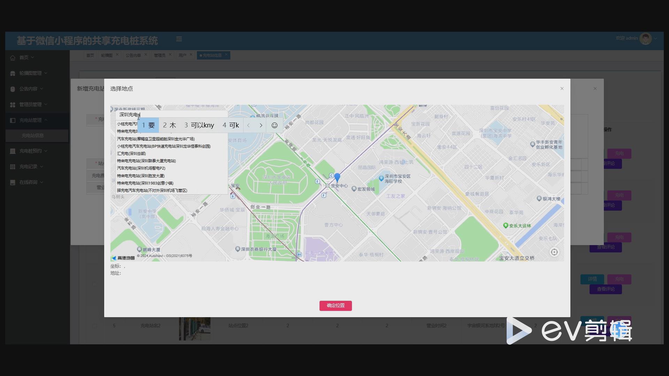Image resolution: width=669 pixels, height=376 pixels.
Task: Click the 高德地图 logo link
Action: point(123,258)
